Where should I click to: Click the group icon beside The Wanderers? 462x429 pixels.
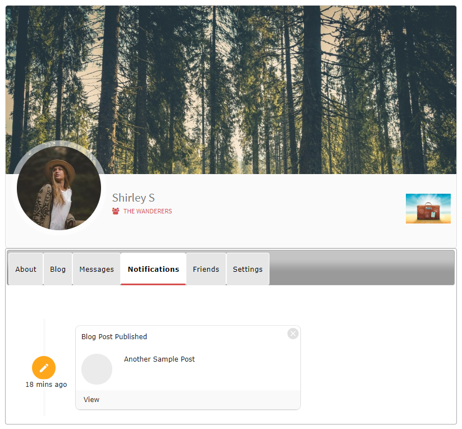tap(116, 211)
